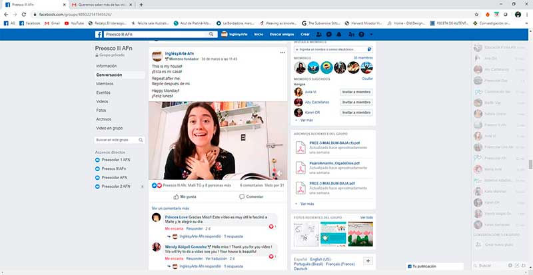Open the Información section of the group
This screenshot has height=275, width=533.
[107, 66]
